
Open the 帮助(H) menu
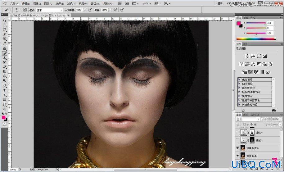pyautogui.click(x=108, y=3)
